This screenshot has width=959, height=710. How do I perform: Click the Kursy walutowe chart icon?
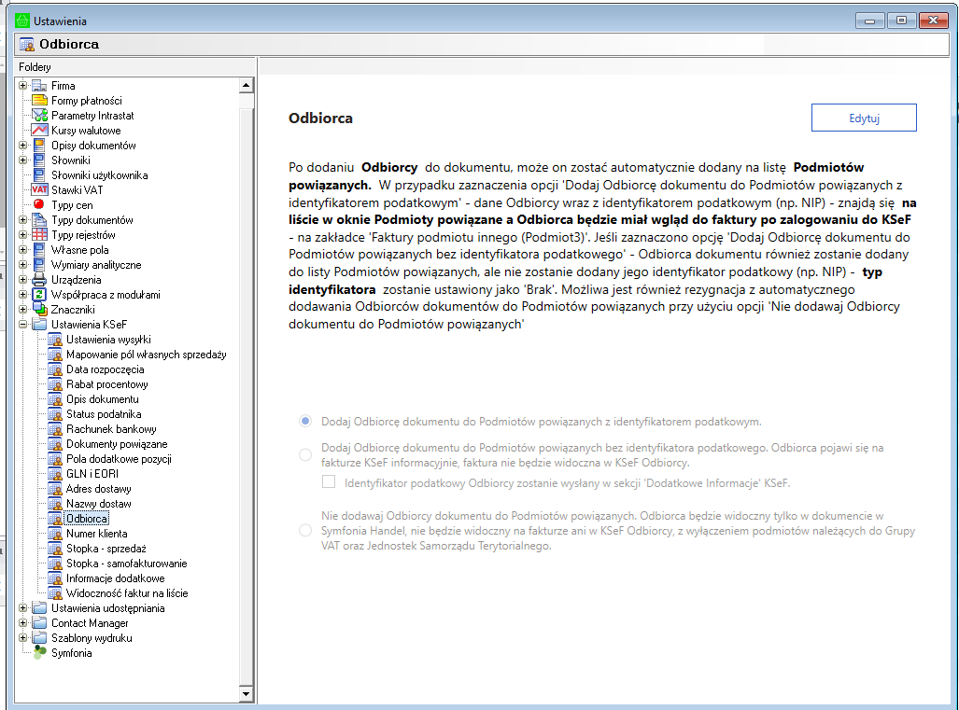38,131
